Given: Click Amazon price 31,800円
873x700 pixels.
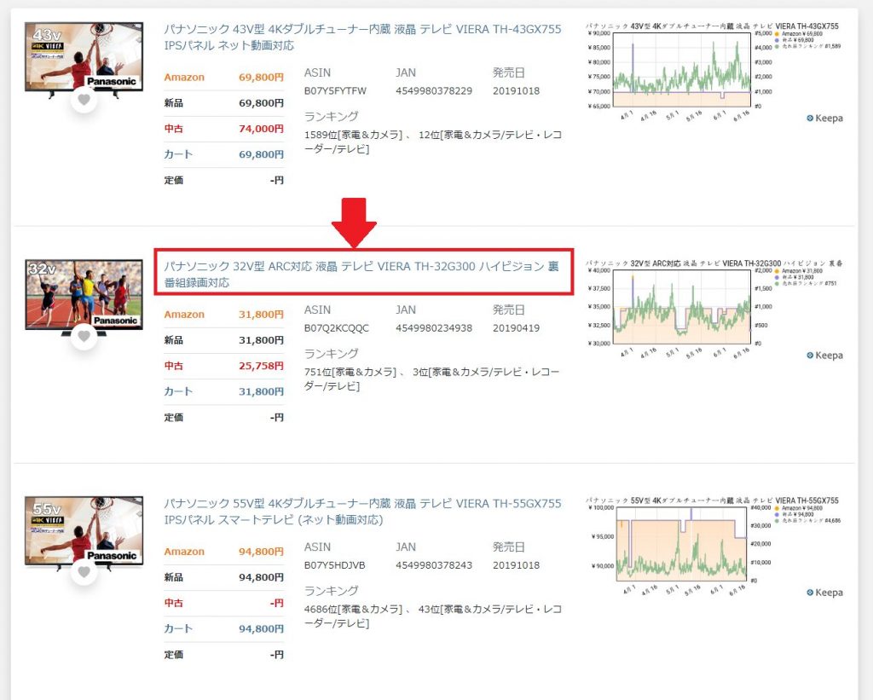Looking at the screenshot, I should pos(261,315).
